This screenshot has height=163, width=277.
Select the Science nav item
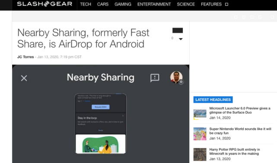click(x=186, y=4)
